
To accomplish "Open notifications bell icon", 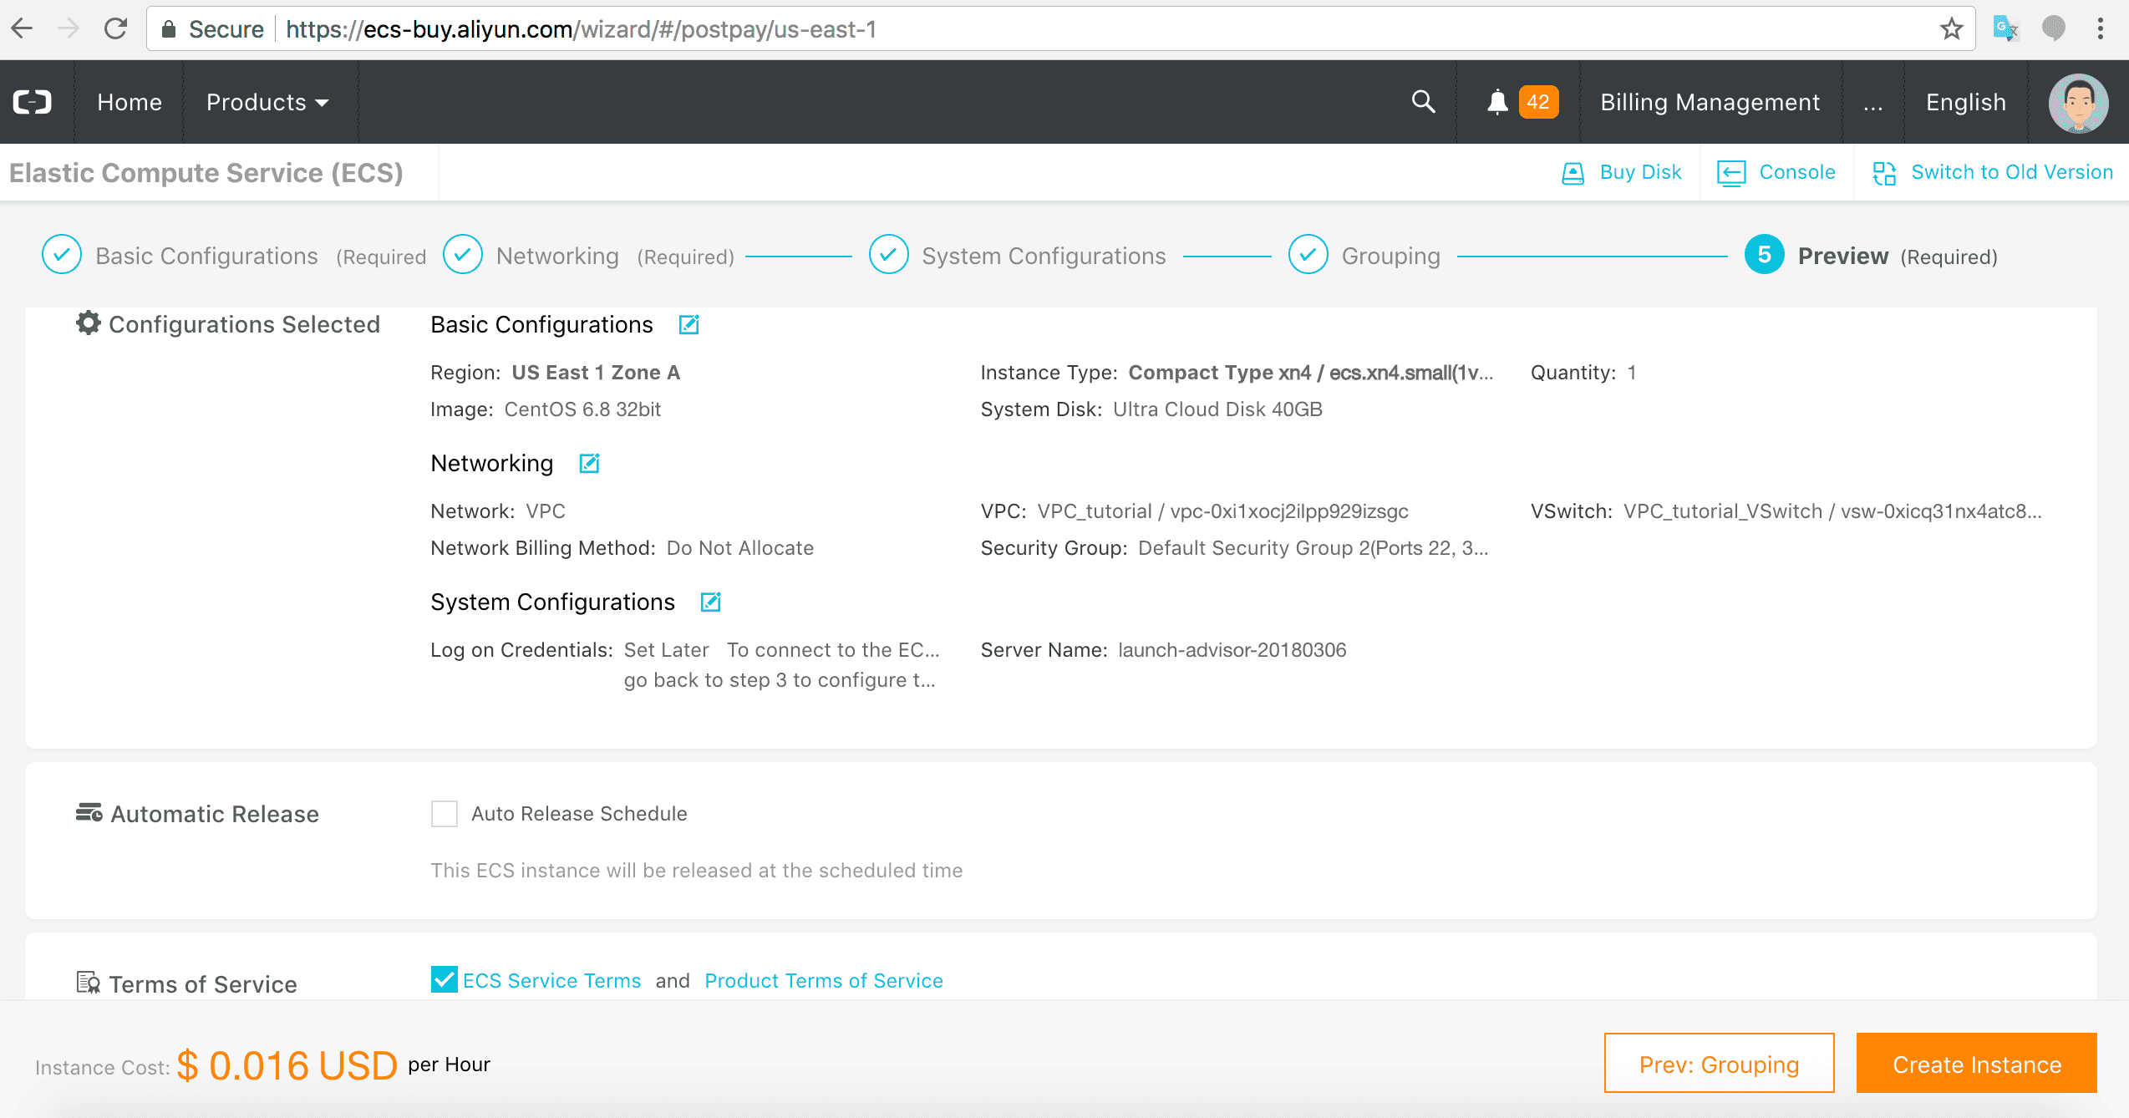I will 1497,102.
